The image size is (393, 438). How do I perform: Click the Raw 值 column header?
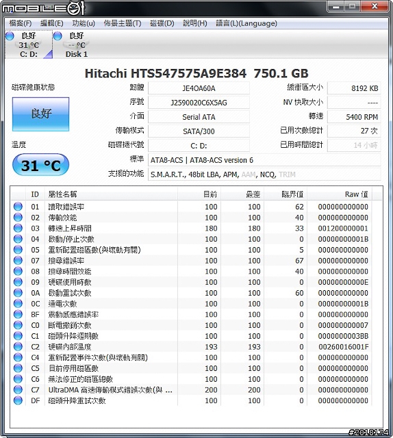point(340,194)
